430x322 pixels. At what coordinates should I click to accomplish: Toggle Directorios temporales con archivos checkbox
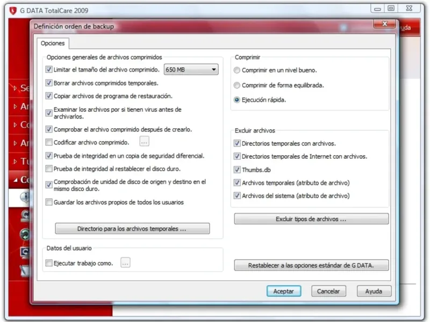click(237, 143)
